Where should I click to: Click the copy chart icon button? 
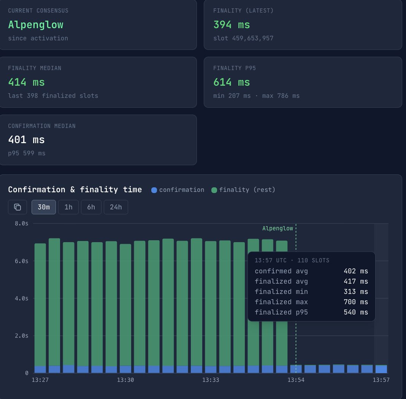click(17, 207)
